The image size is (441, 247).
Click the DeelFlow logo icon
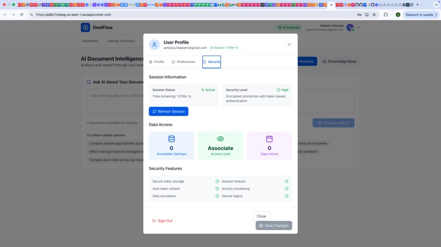(85, 27)
